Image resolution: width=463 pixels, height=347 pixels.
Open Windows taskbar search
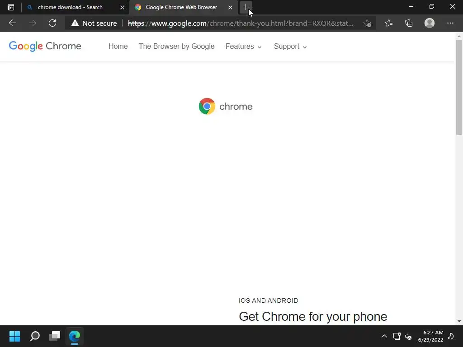[35, 336]
